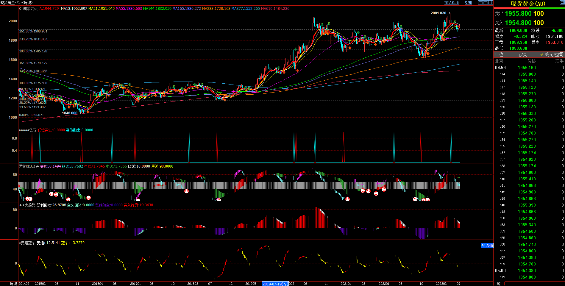Toggle the side panel layout icon
This screenshot has width=565, height=286.
491,2
